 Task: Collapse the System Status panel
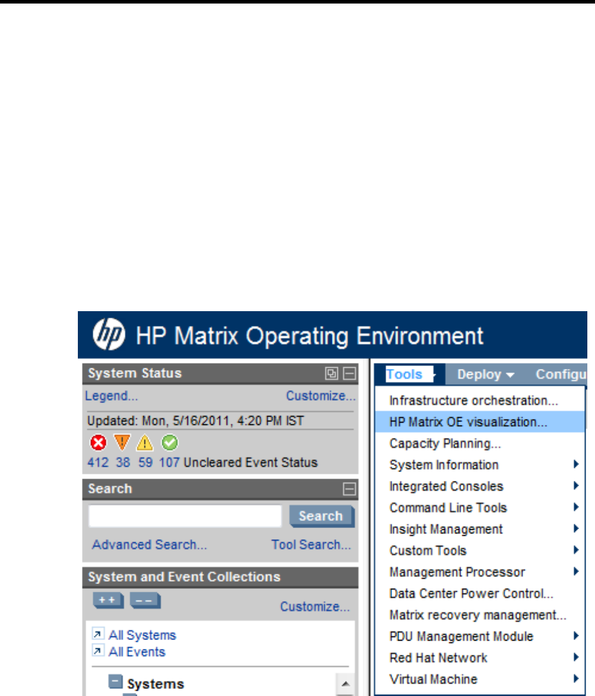tap(350, 373)
